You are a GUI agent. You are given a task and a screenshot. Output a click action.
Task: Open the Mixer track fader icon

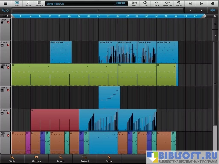2,22
